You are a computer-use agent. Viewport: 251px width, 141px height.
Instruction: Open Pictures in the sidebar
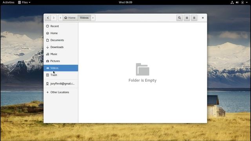coord(61,61)
